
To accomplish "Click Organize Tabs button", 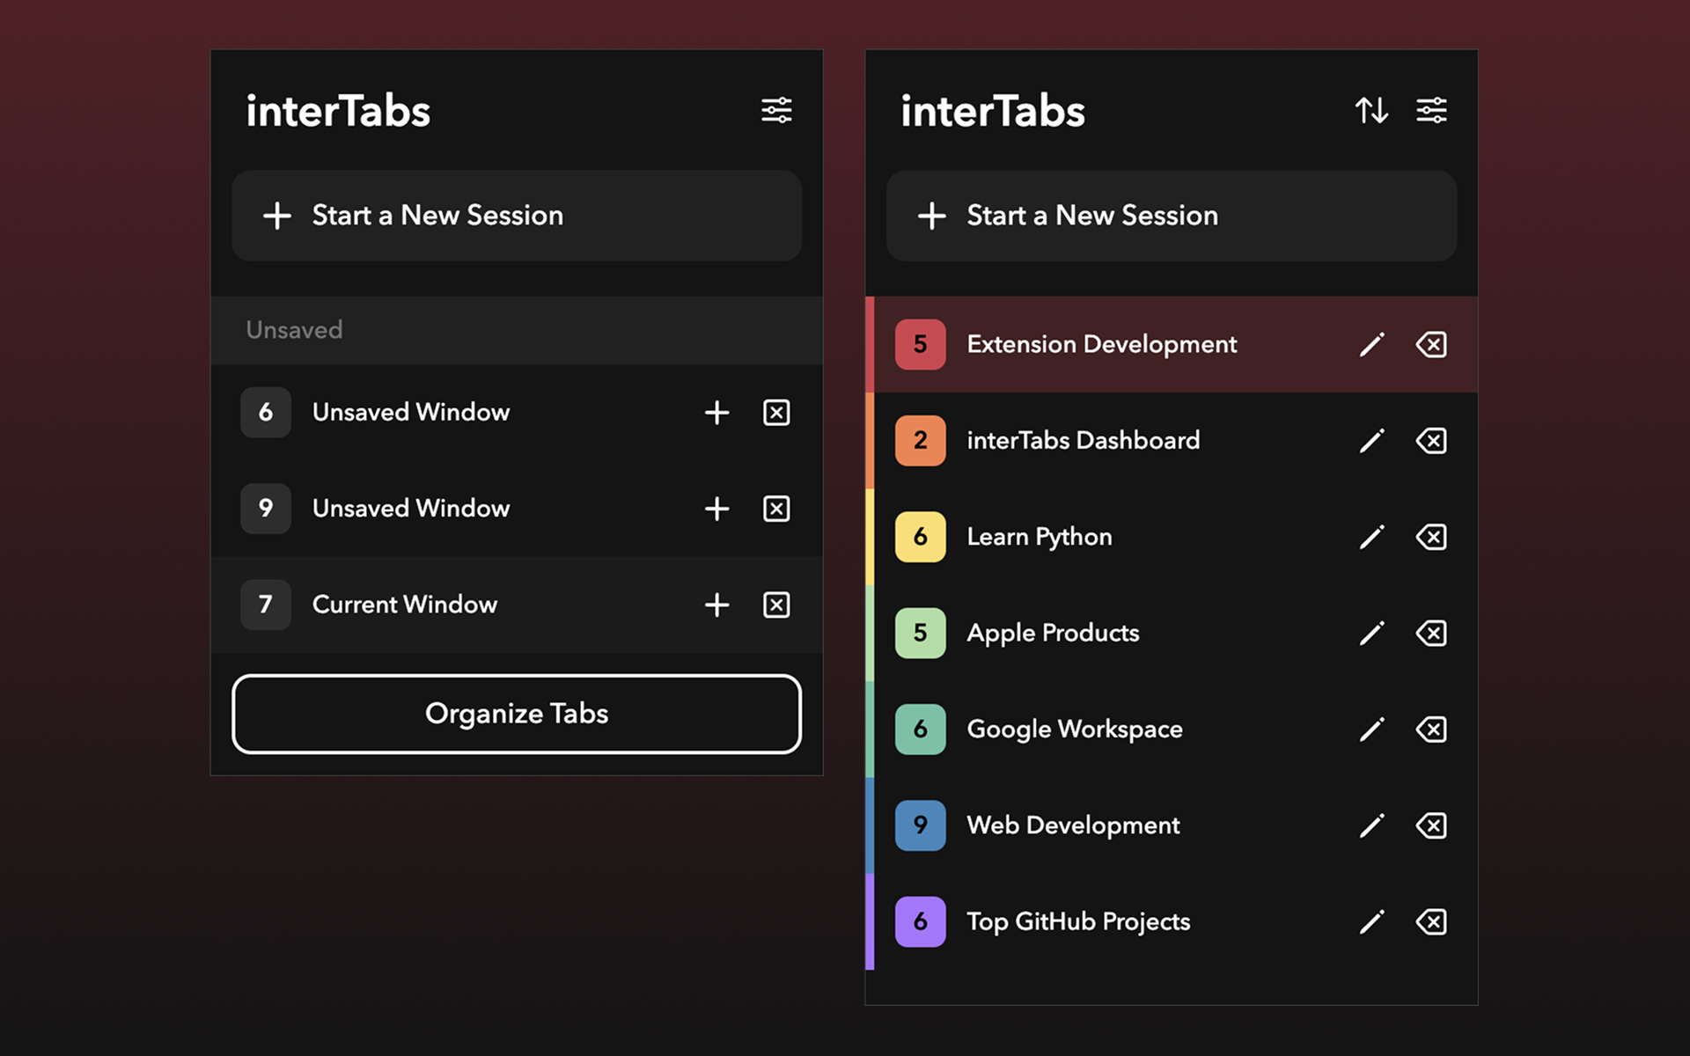I will pos(517,714).
